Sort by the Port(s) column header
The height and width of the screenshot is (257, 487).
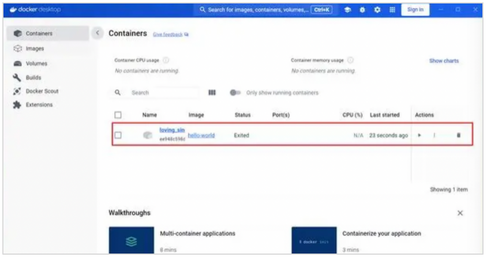tap(281, 115)
